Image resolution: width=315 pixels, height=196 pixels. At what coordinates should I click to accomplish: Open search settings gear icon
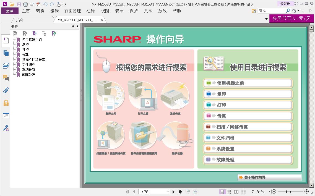coord(294,11)
